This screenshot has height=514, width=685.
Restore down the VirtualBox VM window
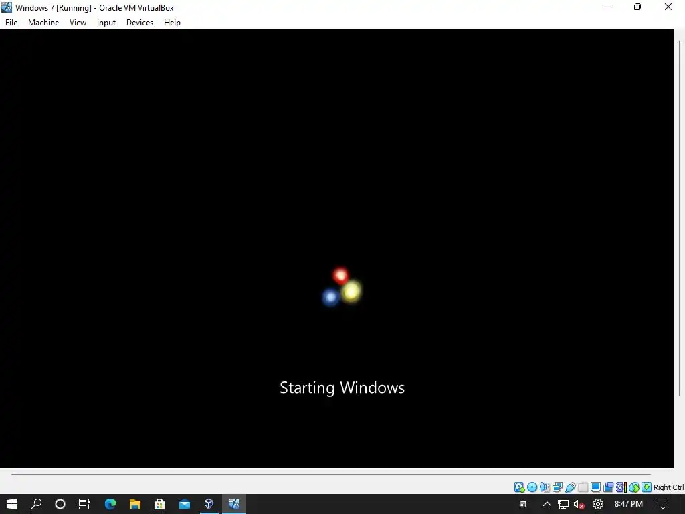638,7
